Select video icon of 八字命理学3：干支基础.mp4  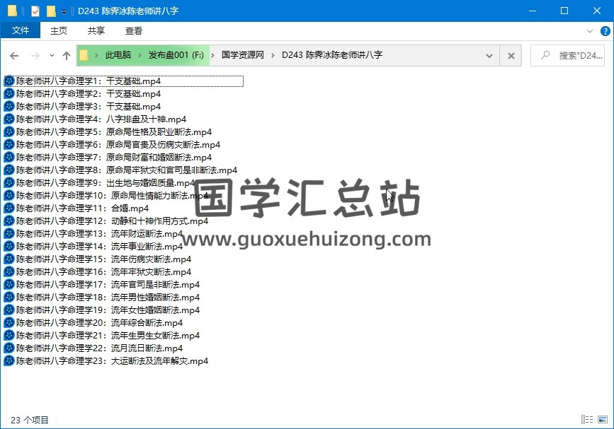[x=9, y=106]
